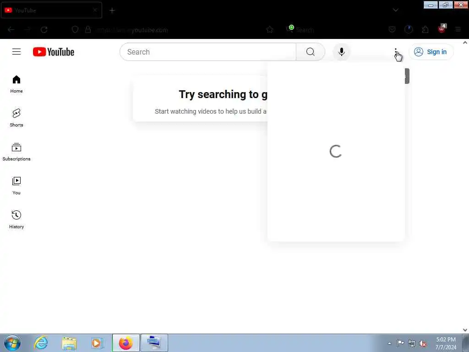Open the YouTube guide hamburger menu
The image size is (469, 352).
click(16, 52)
